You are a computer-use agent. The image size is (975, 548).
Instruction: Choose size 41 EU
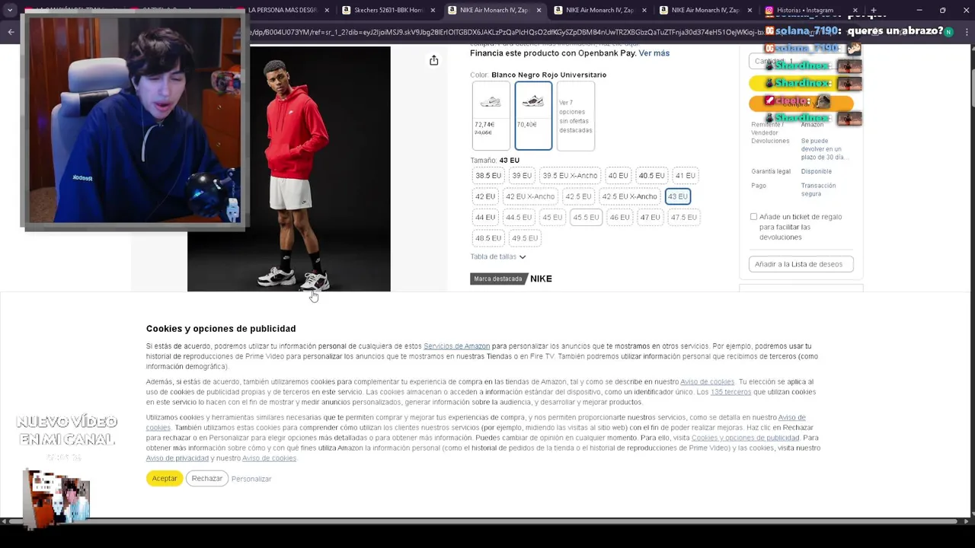tap(685, 176)
